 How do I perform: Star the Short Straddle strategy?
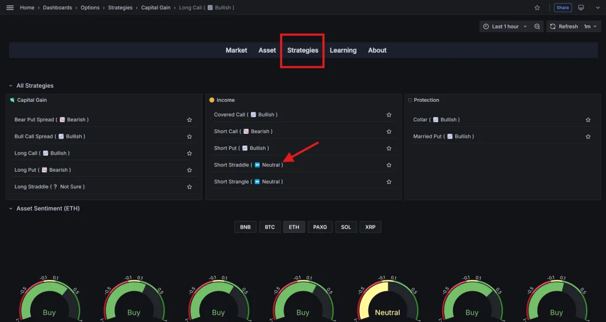[389, 165]
